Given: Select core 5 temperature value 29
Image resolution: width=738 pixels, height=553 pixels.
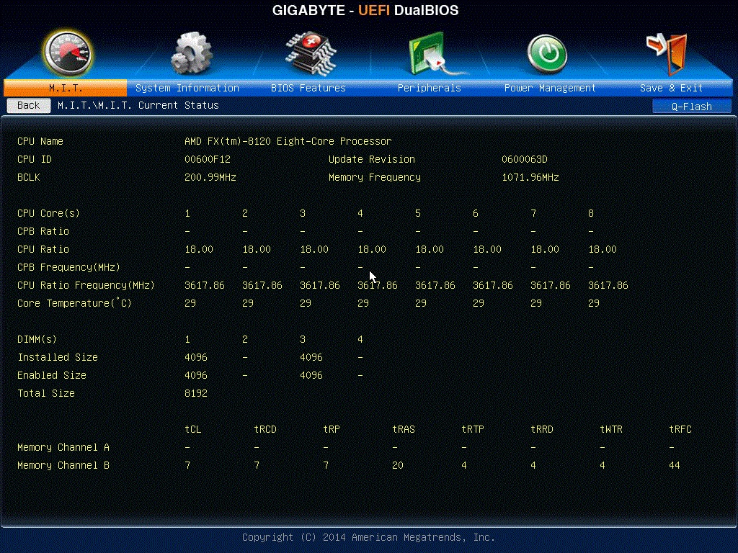Looking at the screenshot, I should pos(421,303).
